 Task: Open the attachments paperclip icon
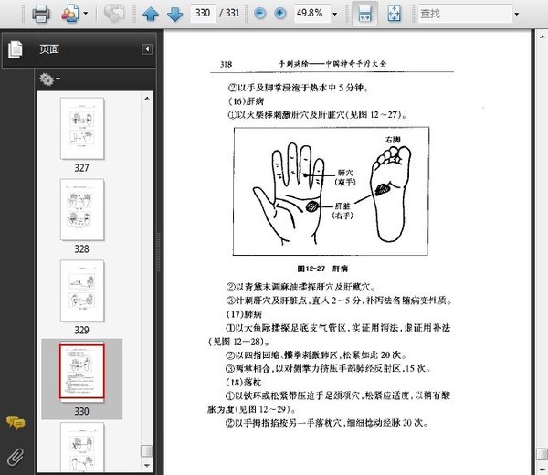point(16,457)
